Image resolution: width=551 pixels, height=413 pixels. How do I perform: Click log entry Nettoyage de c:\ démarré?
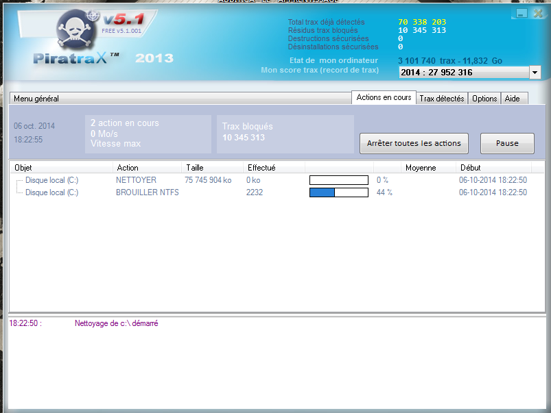(x=117, y=323)
